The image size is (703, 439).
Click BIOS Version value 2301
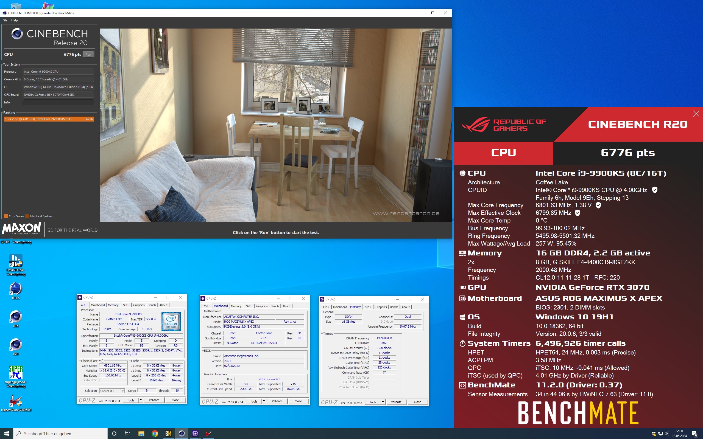click(x=264, y=361)
